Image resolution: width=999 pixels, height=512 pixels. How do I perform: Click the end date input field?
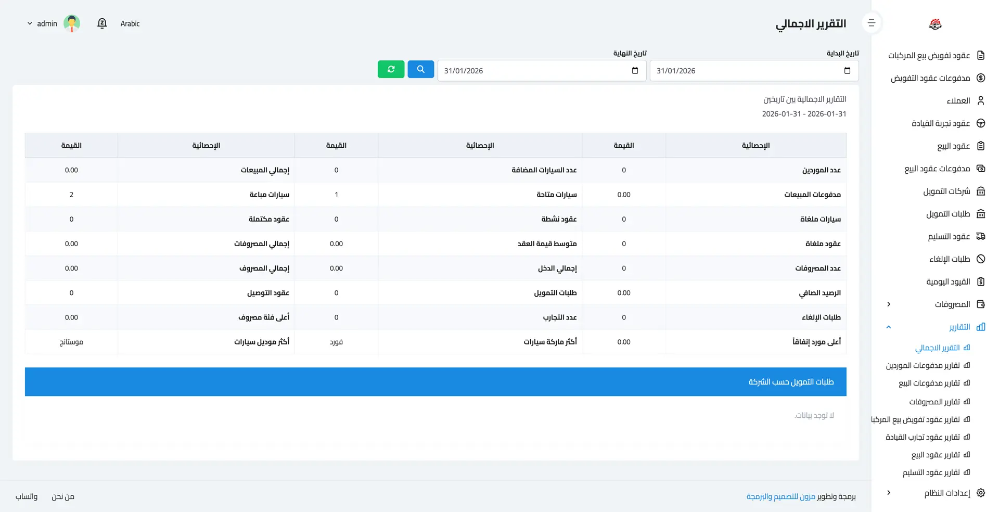point(531,71)
